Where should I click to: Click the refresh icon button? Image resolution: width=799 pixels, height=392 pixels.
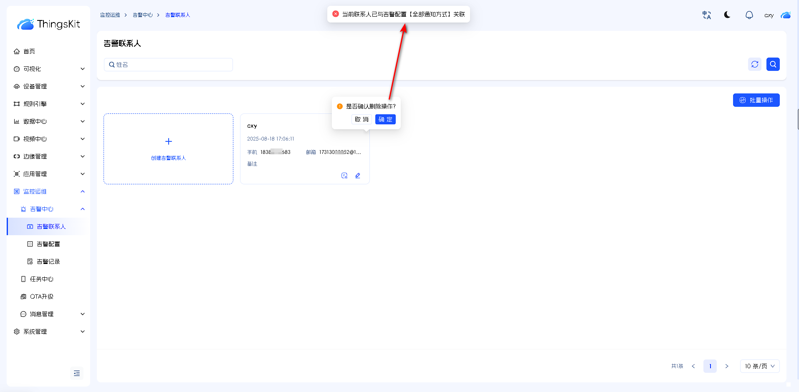754,64
